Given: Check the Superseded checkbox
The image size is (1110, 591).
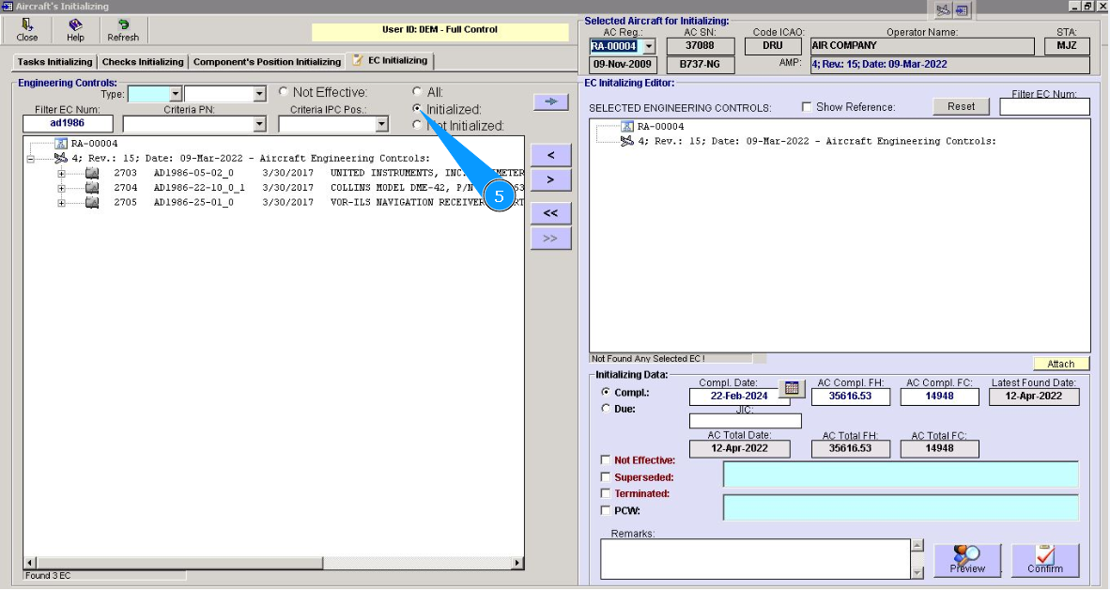Looking at the screenshot, I should (606, 477).
